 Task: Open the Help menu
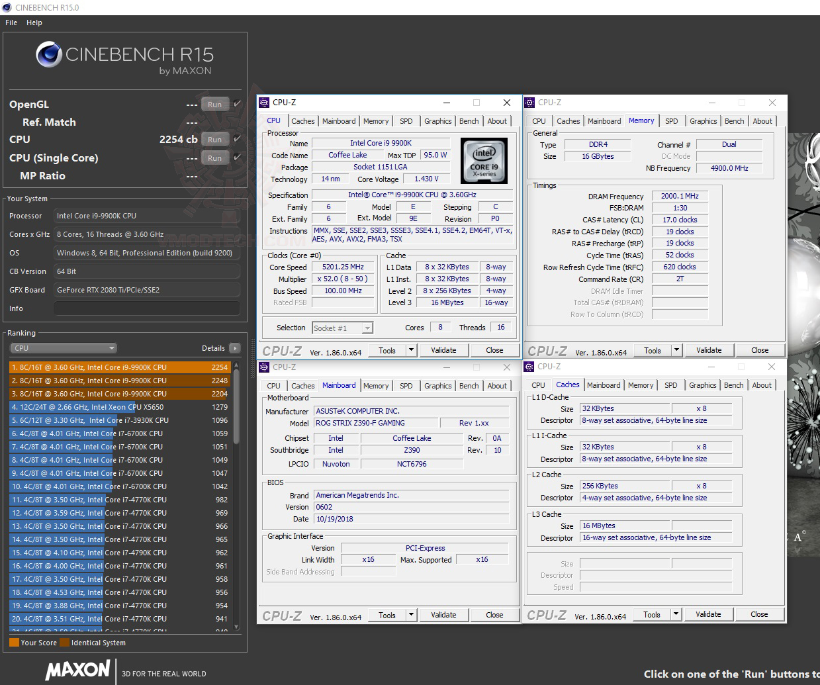click(x=34, y=22)
